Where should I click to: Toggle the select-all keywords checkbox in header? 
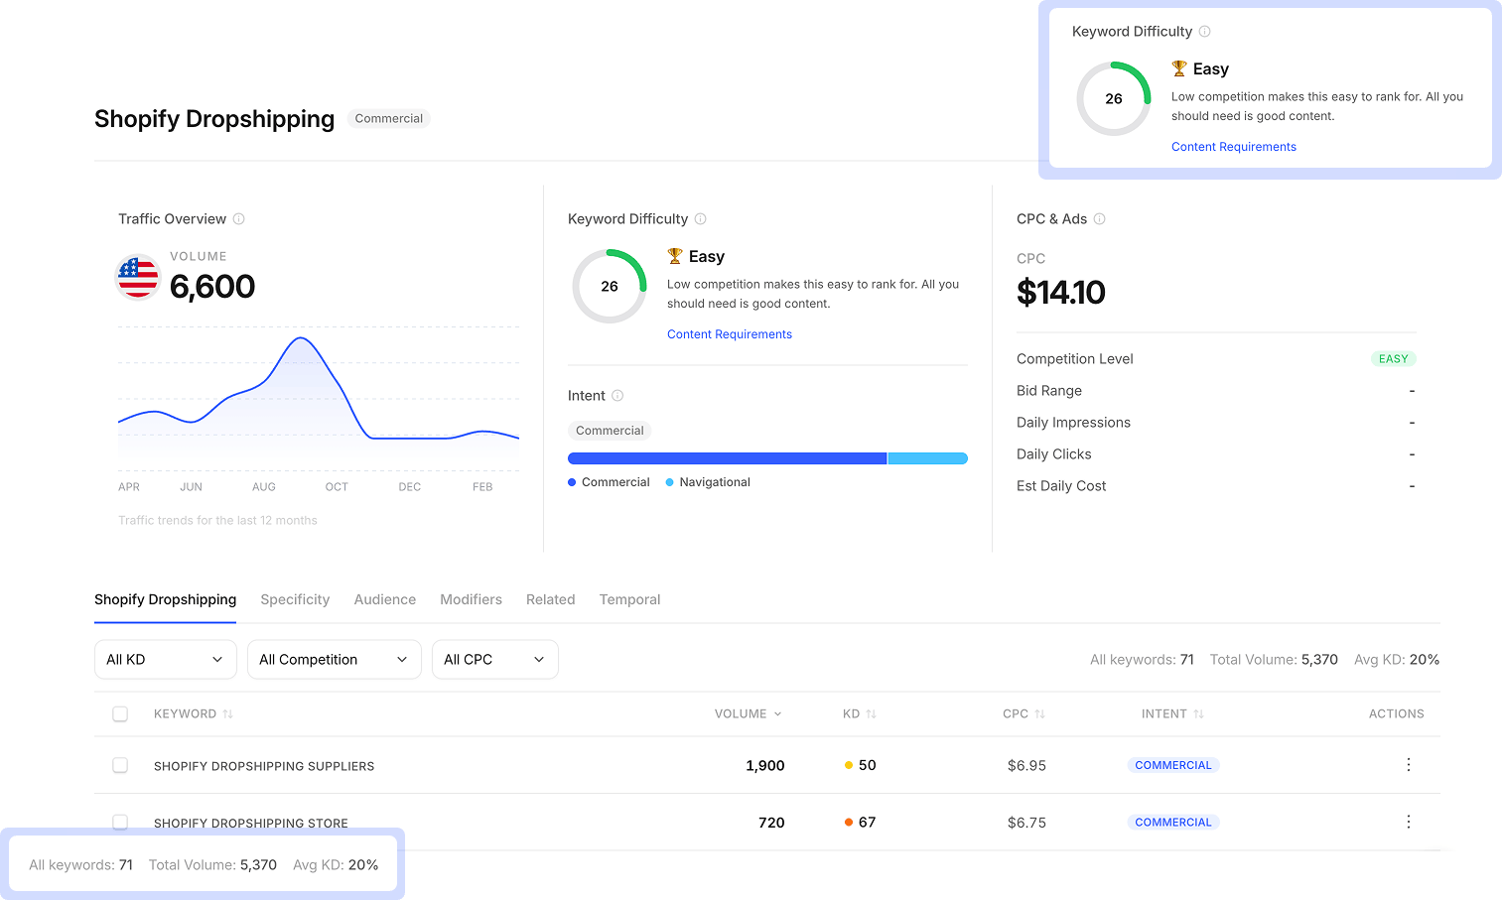pos(120,714)
